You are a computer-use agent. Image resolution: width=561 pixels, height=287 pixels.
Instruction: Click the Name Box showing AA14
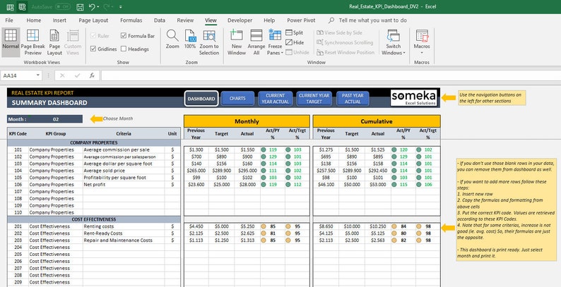18,75
